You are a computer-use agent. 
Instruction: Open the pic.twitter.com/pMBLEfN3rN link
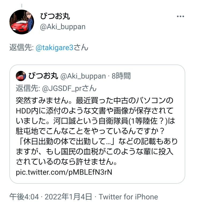click(x=64, y=172)
